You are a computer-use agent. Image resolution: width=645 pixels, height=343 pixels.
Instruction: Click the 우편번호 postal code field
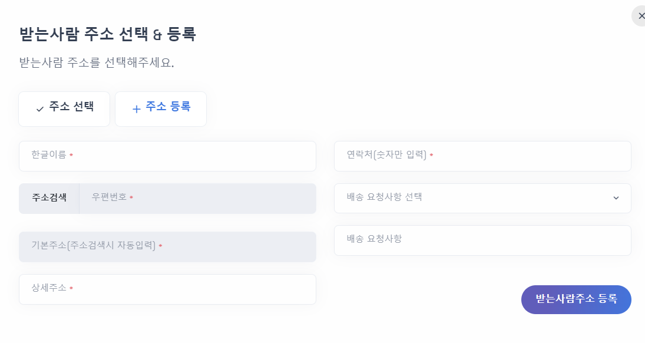(x=197, y=198)
